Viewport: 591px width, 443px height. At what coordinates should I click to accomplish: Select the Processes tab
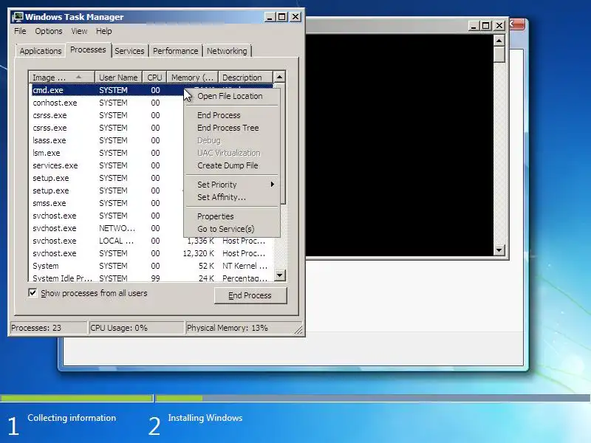pos(88,49)
